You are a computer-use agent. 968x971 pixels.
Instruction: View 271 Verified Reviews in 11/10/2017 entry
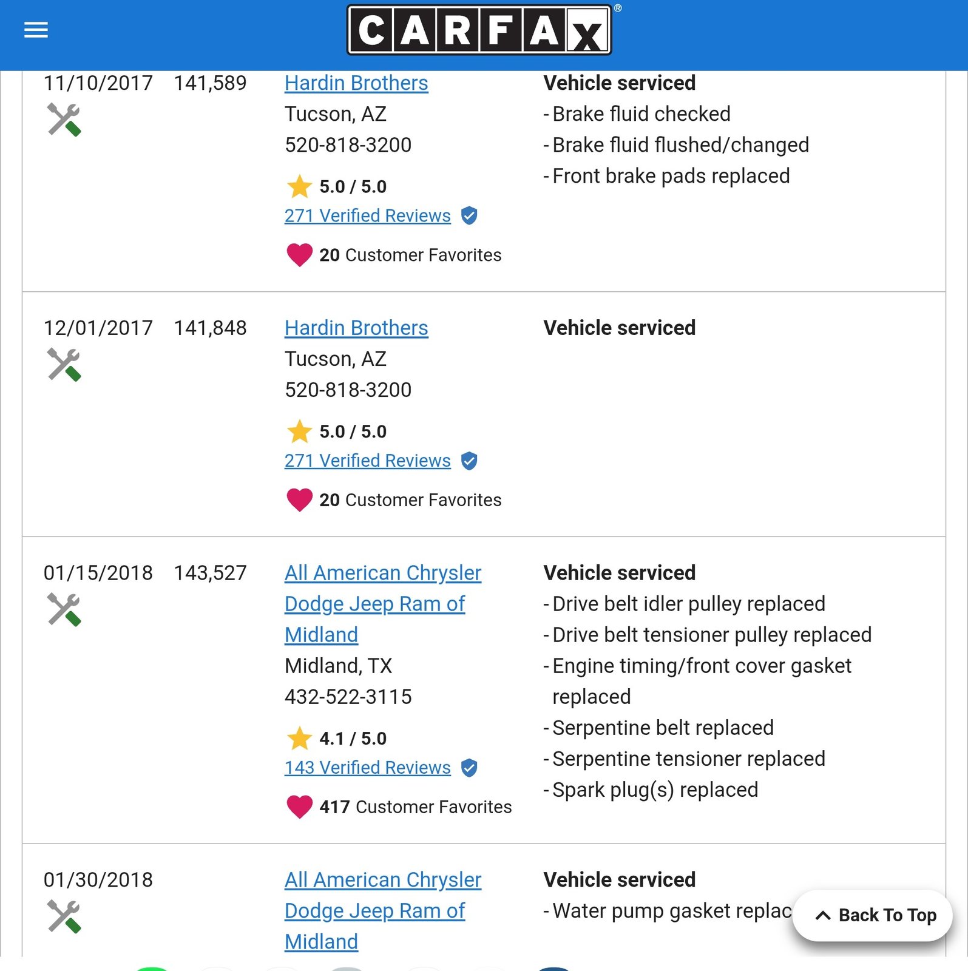click(367, 216)
